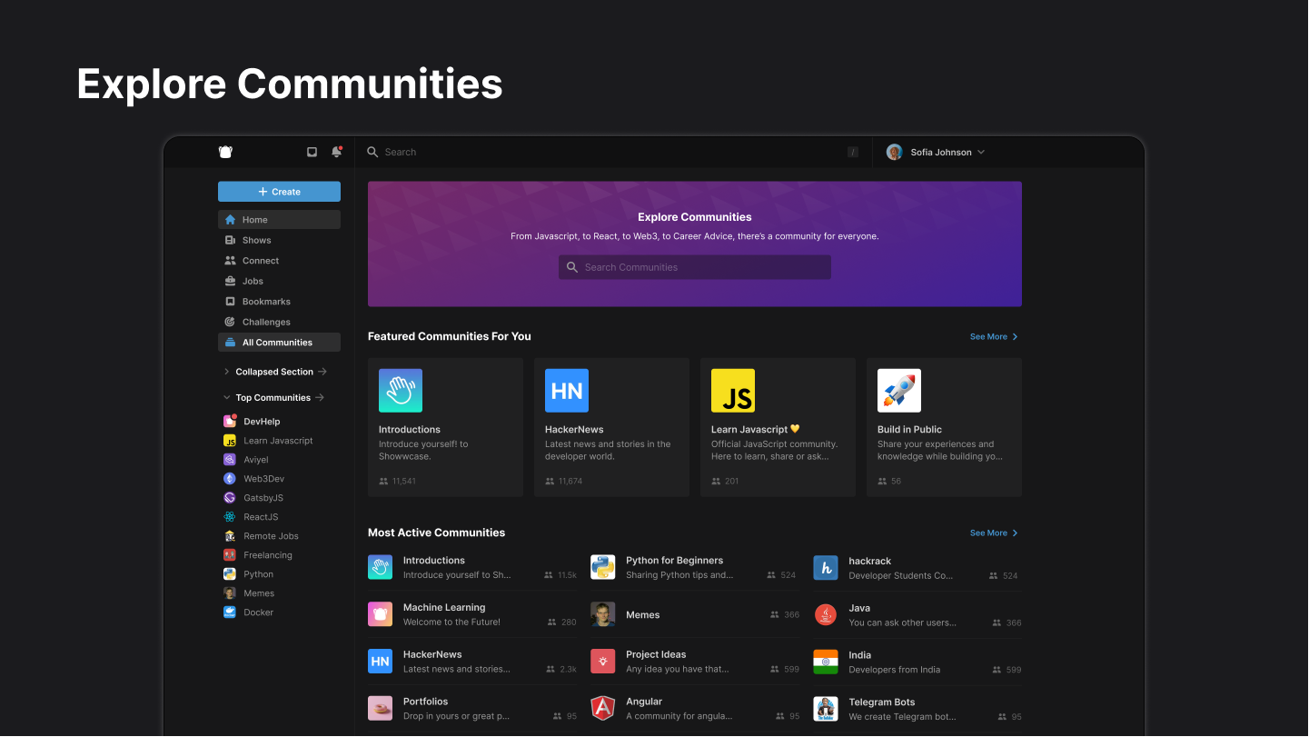Click the Search Communities input field
1309x737 pixels.
(694, 266)
